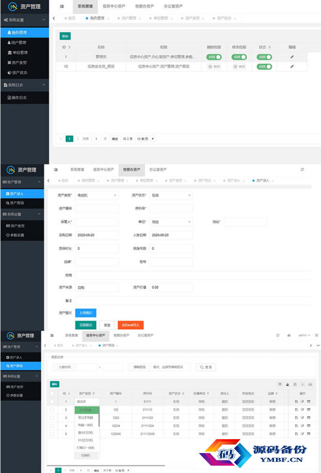Toggle 状态 switch for 信息安全员_查询
Image resolution: width=321 pixels, height=473 pixels.
[264, 66]
